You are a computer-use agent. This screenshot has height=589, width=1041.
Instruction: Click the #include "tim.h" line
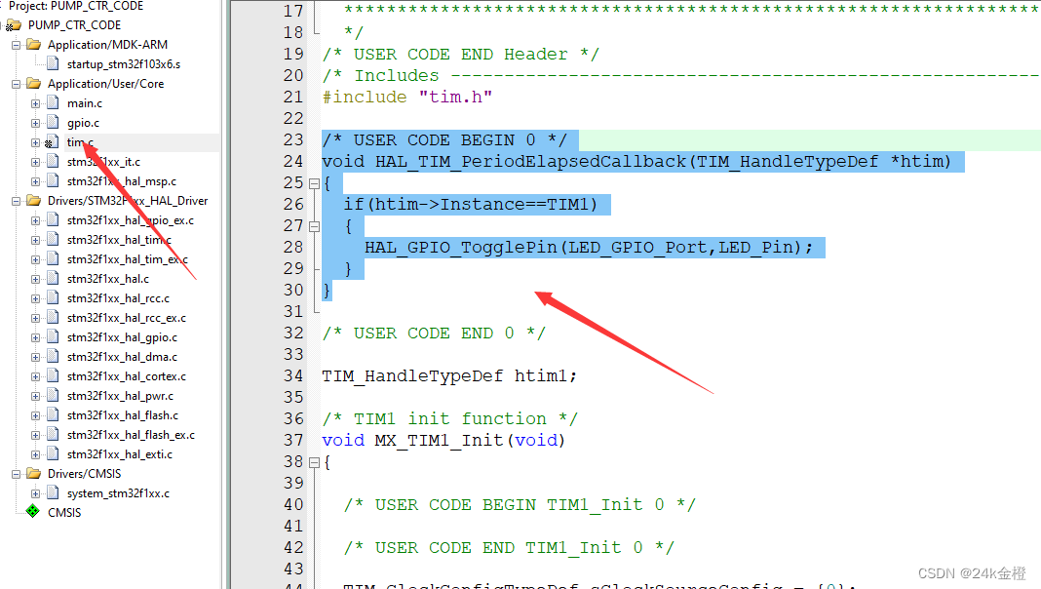click(407, 97)
